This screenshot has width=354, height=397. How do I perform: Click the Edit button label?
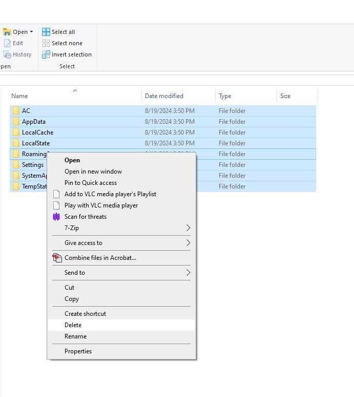pyautogui.click(x=18, y=43)
